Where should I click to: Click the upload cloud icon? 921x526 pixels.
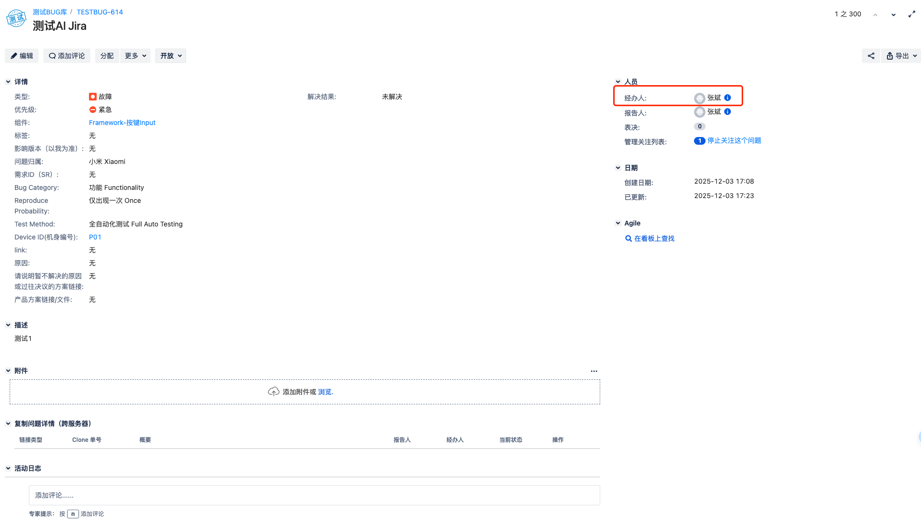[x=273, y=392]
